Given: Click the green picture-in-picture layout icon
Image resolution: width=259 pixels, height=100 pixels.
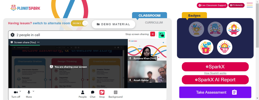Looking at the screenshot, I should coord(162,35).
